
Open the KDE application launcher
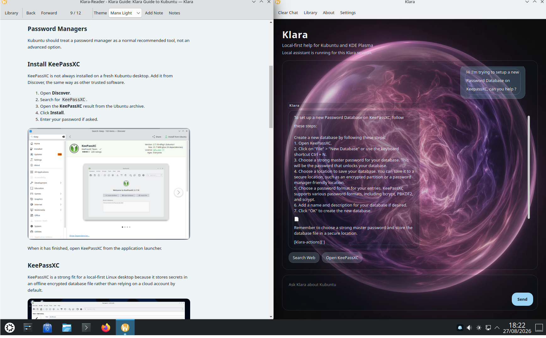point(10,328)
